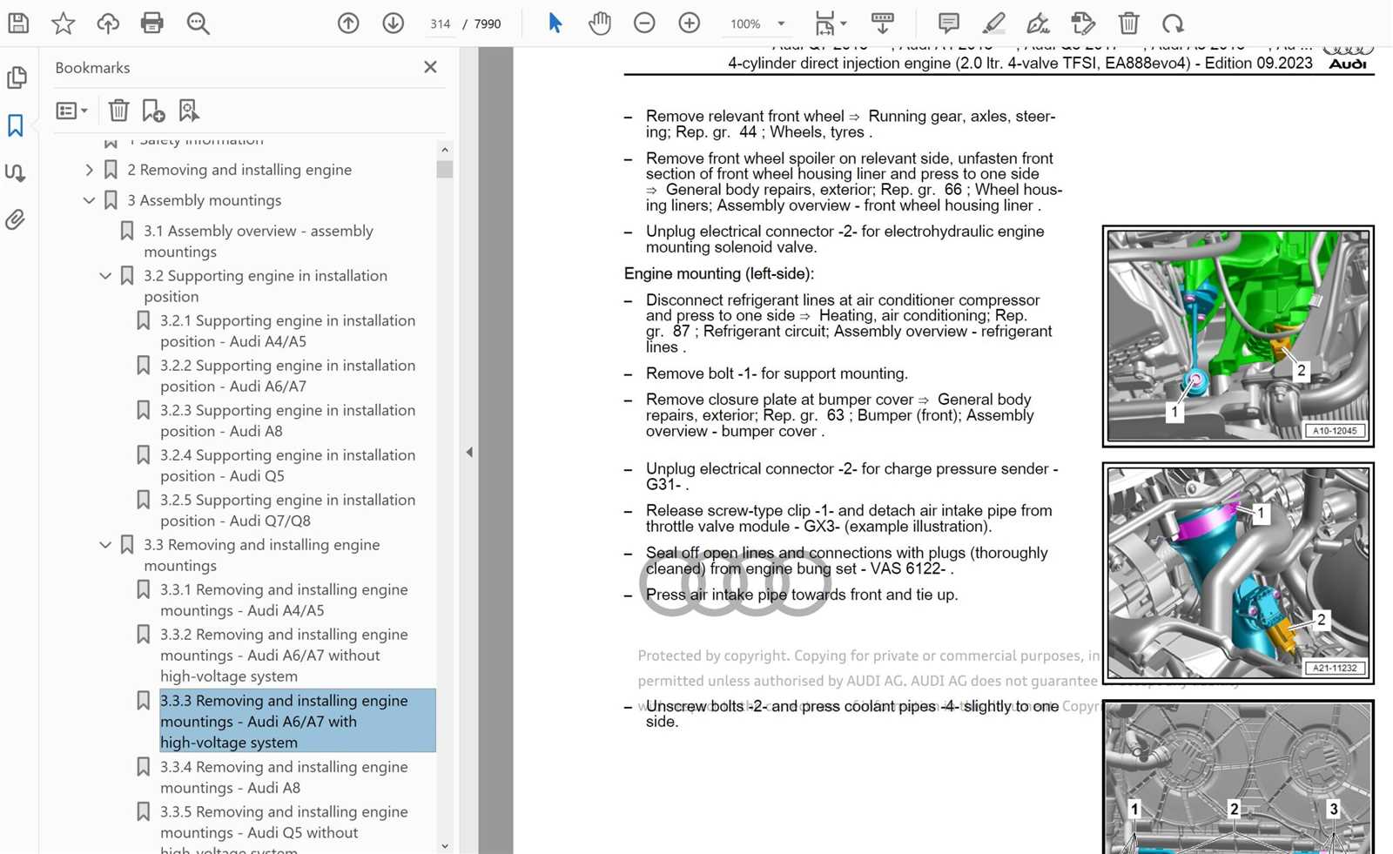This screenshot has height=854, width=1393.
Task: Open the 100% zoom level dropdown
Action: (x=781, y=24)
